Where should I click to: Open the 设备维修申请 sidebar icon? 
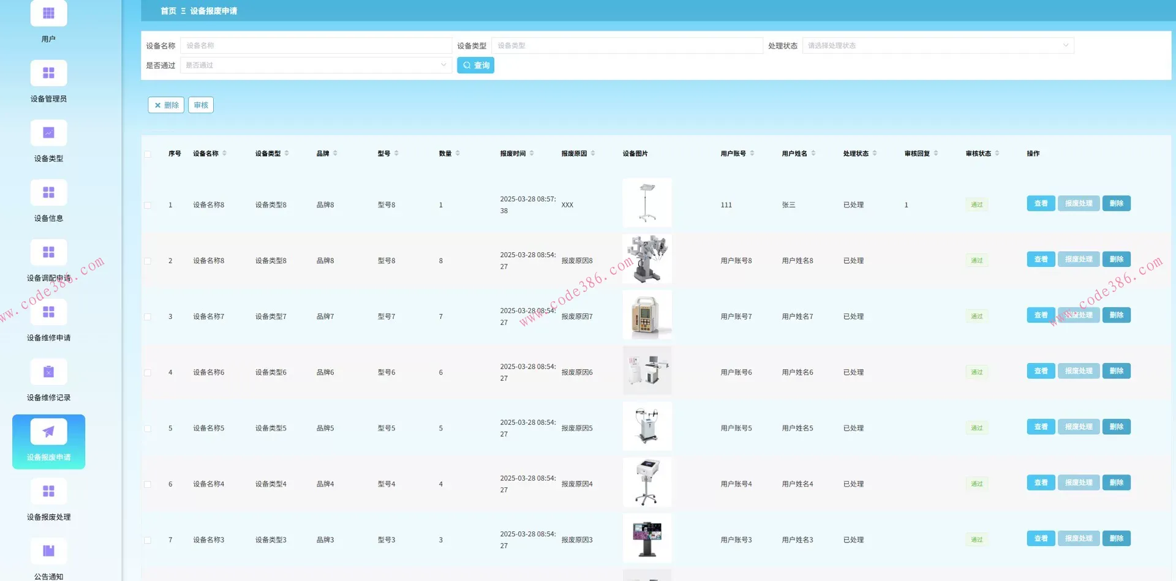click(48, 312)
